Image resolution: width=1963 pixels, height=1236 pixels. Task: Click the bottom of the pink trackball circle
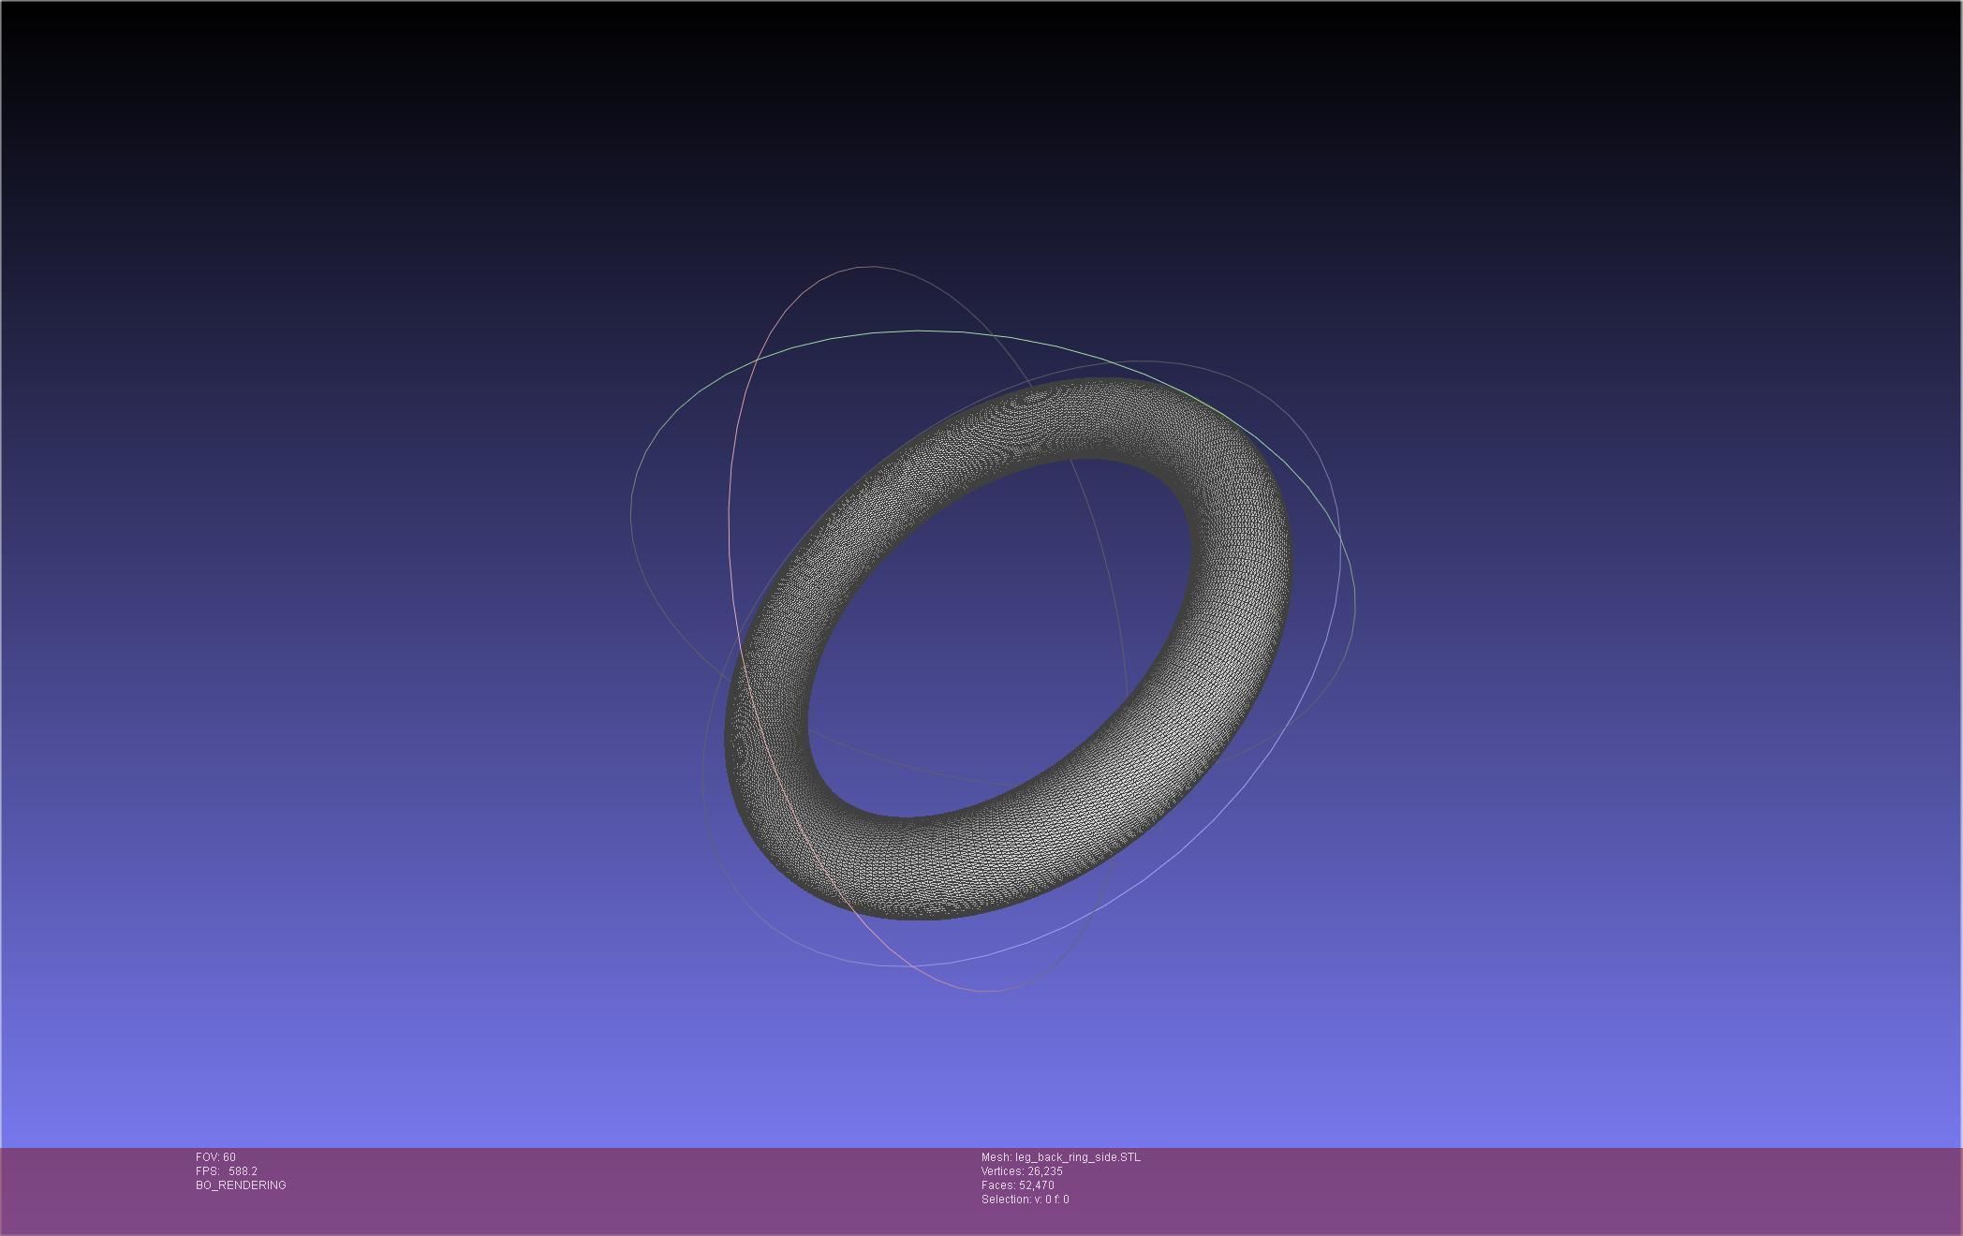click(x=983, y=991)
